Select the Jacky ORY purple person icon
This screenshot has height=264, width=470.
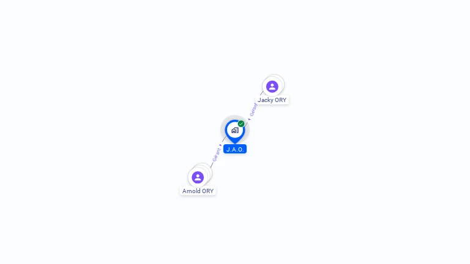272,87
